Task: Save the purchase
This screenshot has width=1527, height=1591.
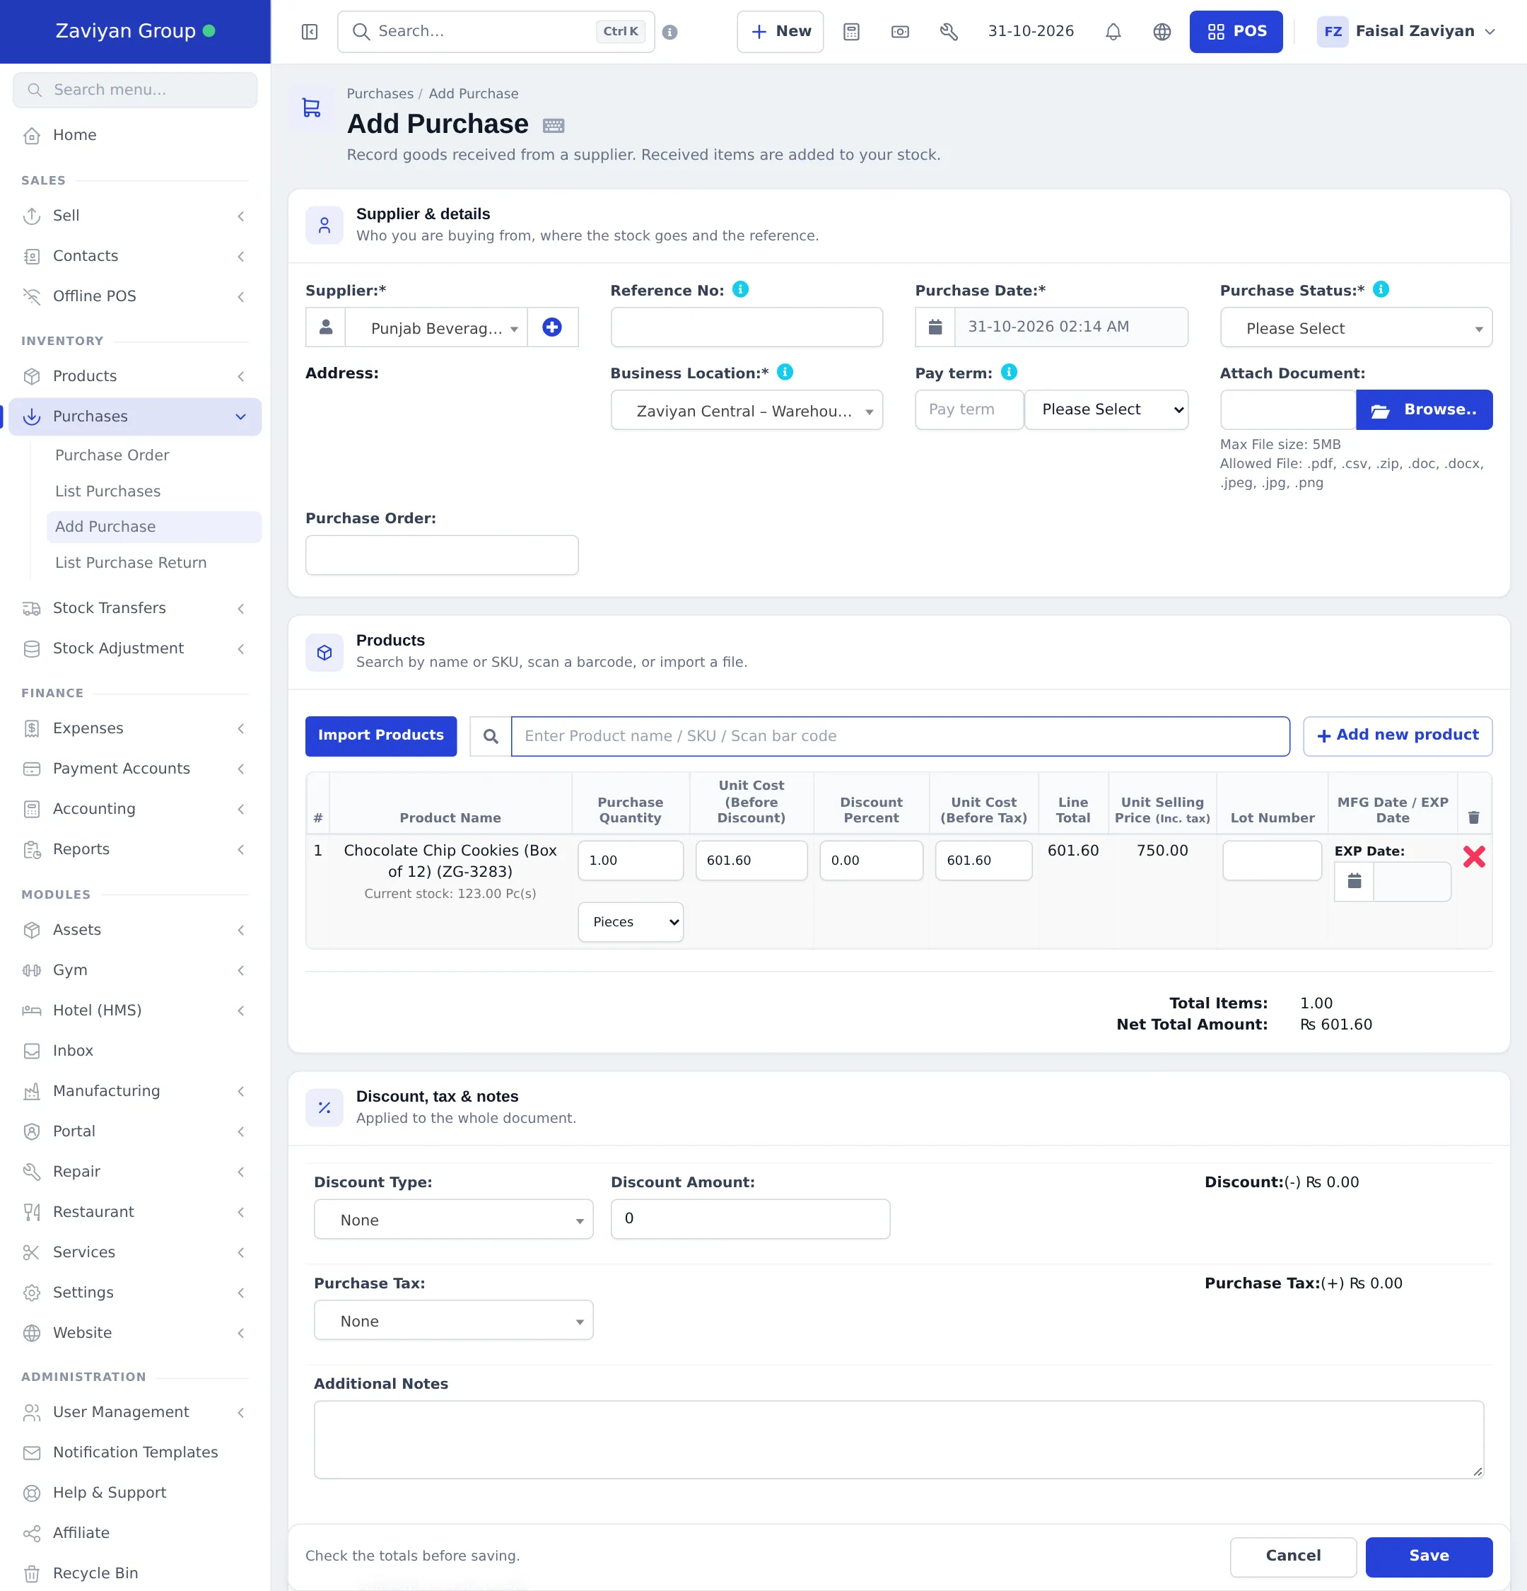Action: [x=1428, y=1556]
